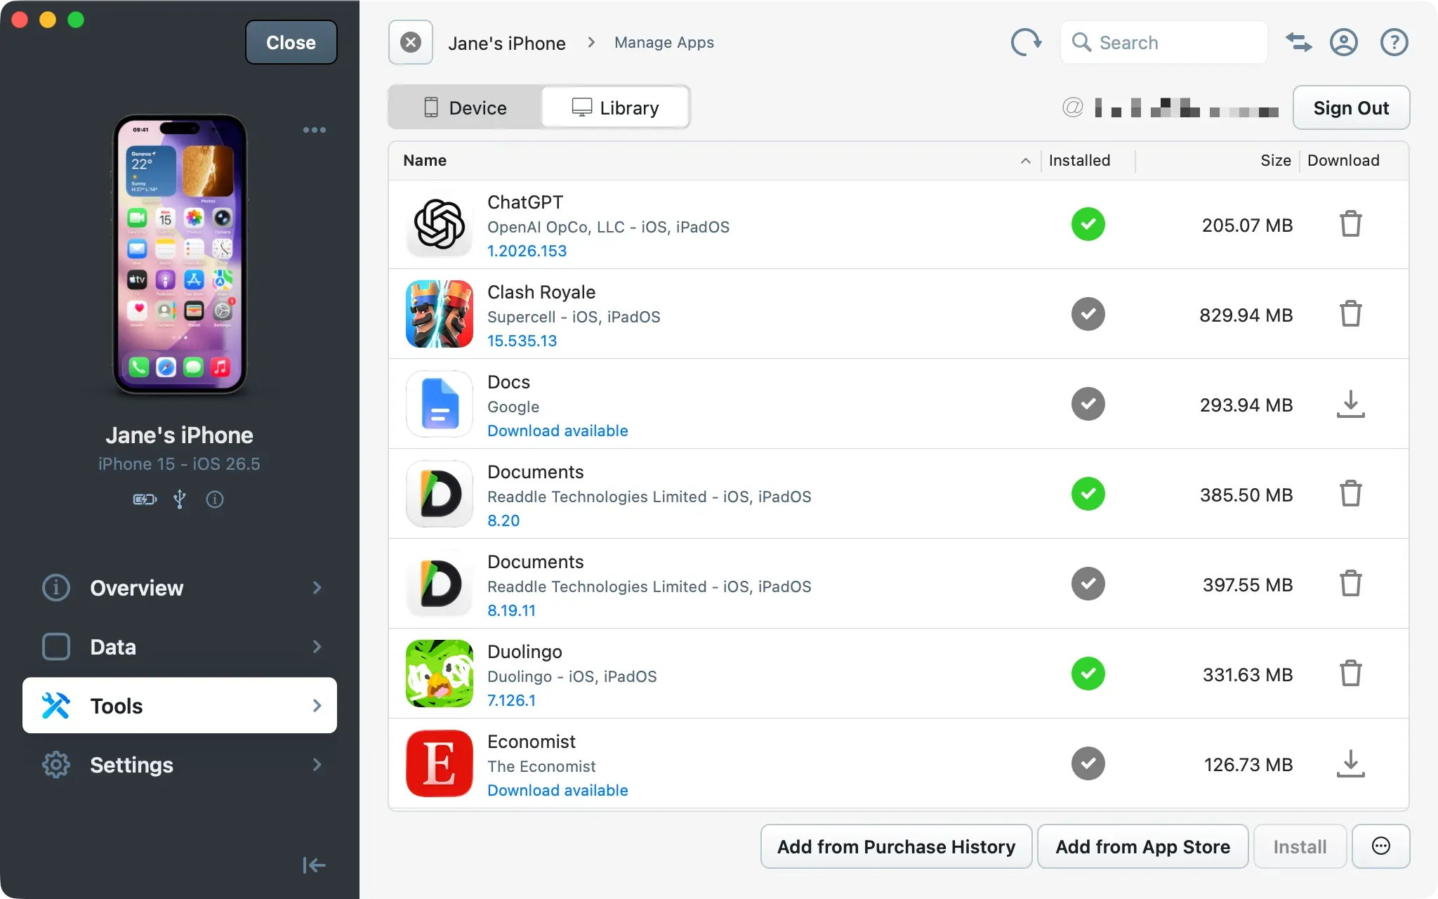Open Settings in the sidebar
1438x899 pixels.
click(x=180, y=764)
